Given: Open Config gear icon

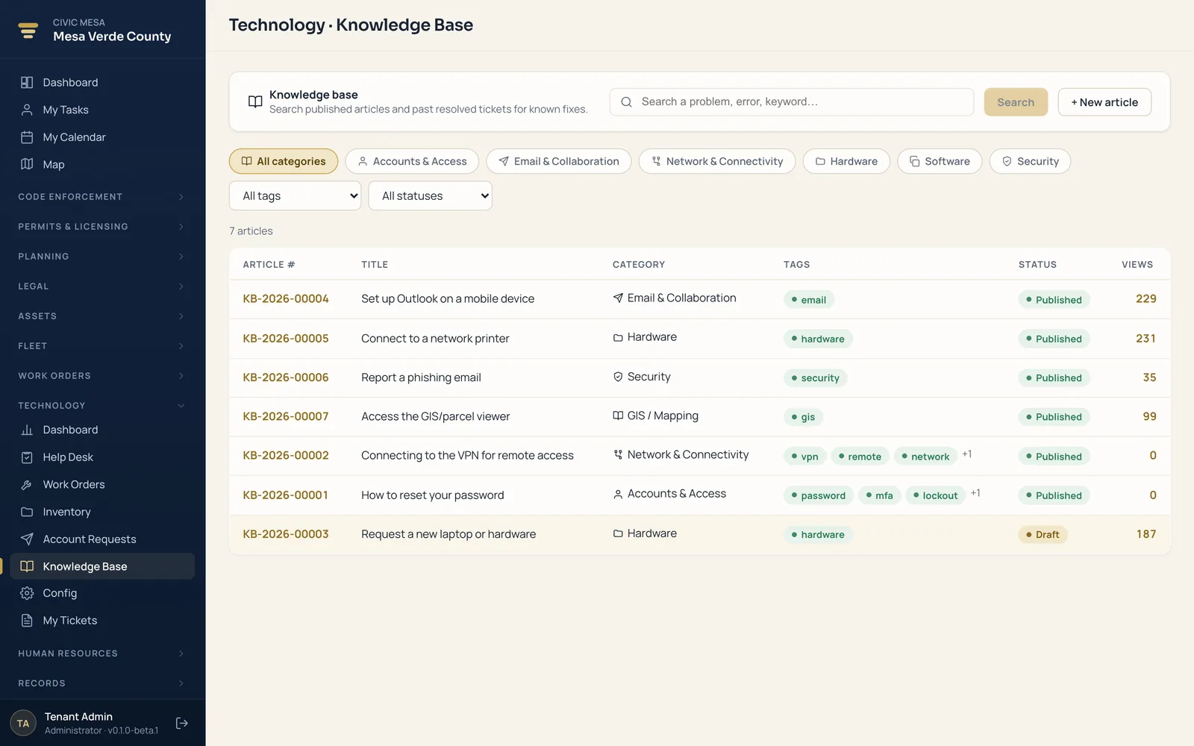Looking at the screenshot, I should point(27,593).
